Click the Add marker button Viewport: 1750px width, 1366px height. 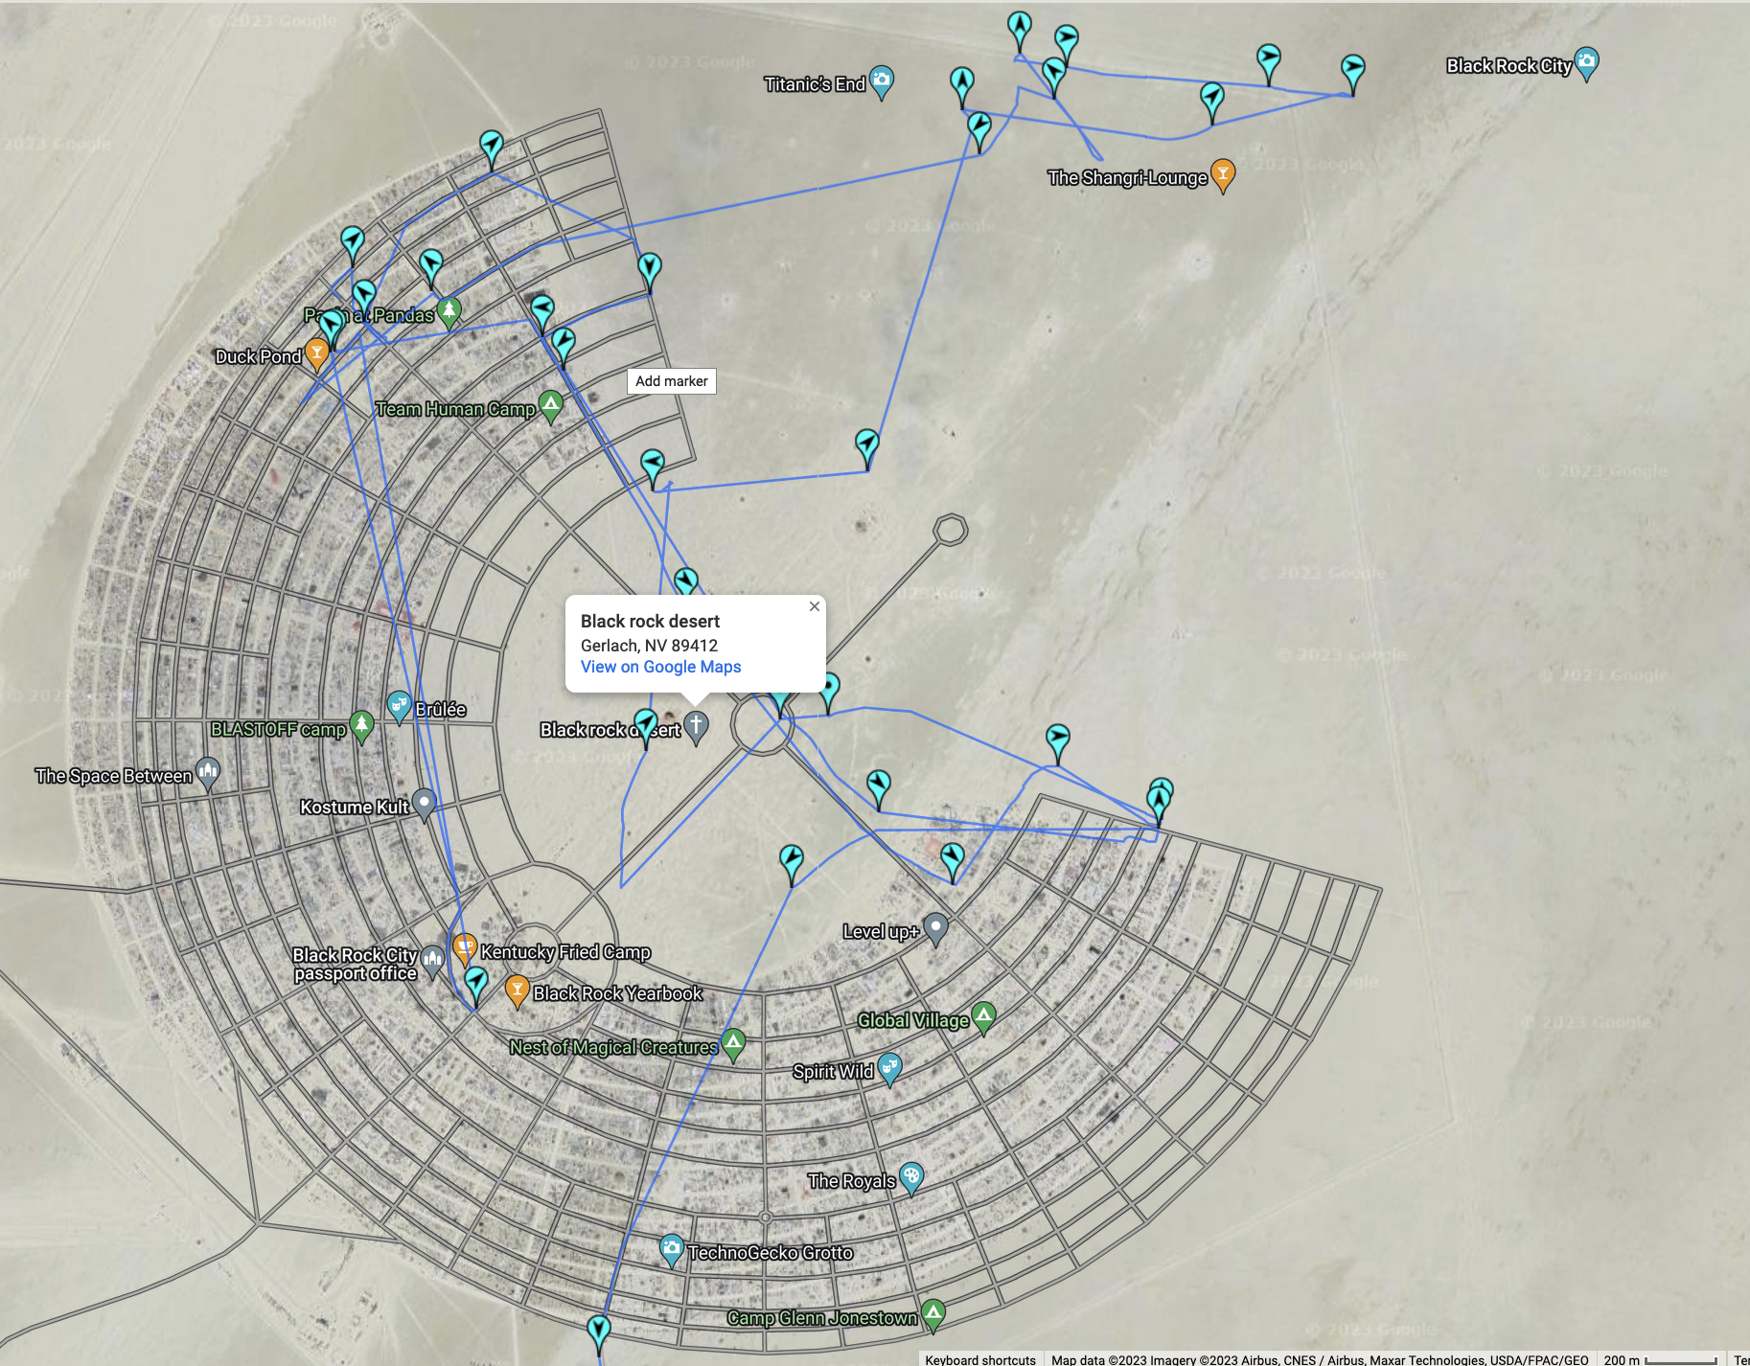[672, 381]
